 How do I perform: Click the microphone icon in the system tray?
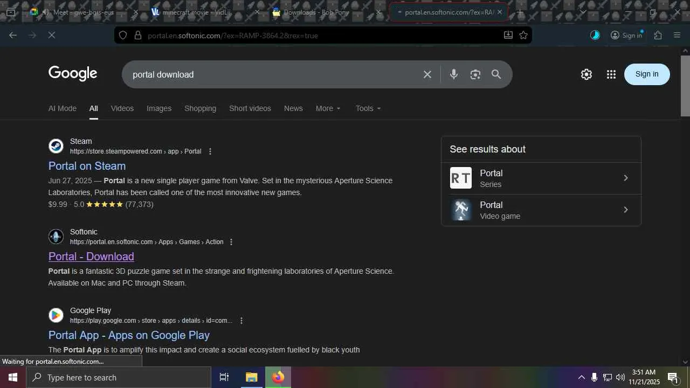tap(594, 377)
